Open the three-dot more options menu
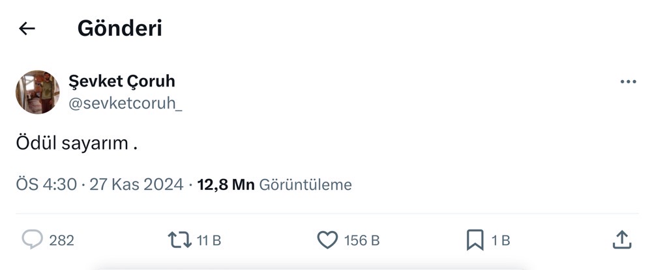This screenshot has width=652, height=270. click(x=628, y=82)
